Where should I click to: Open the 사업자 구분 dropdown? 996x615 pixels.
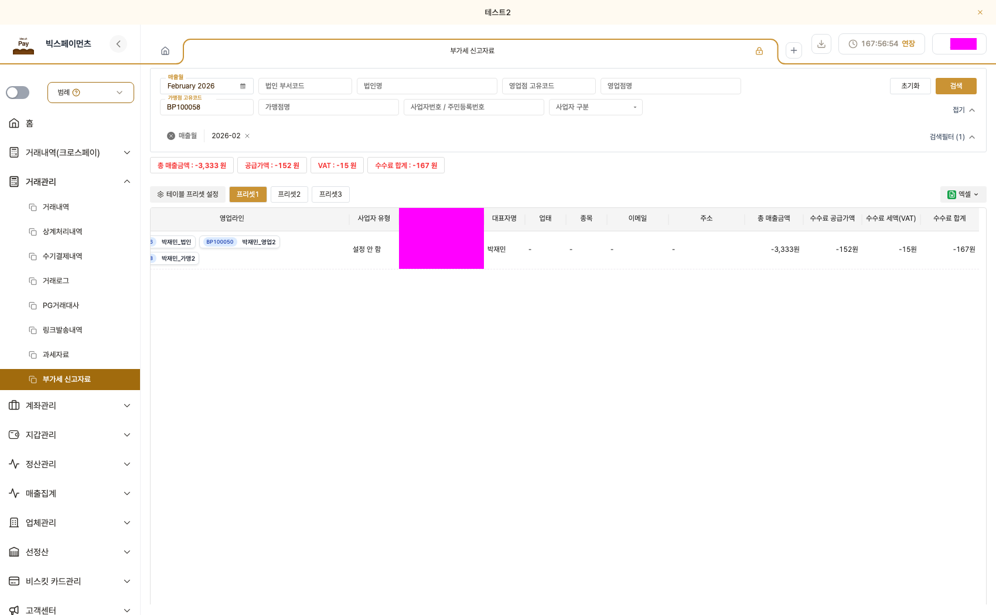click(596, 107)
